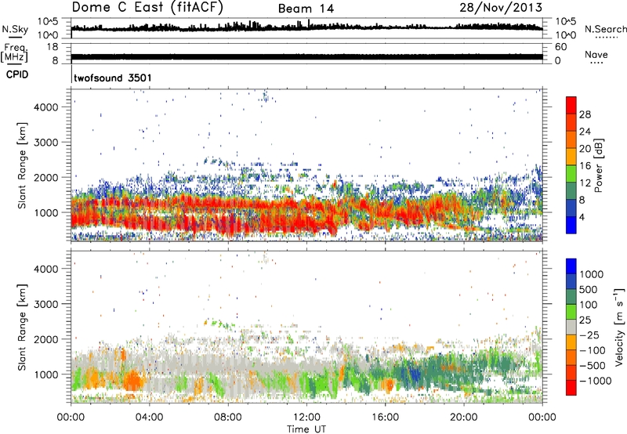Select the 'Beam 14' label
Image resolution: width=627 pixels, height=434 pixels.
tap(306, 9)
